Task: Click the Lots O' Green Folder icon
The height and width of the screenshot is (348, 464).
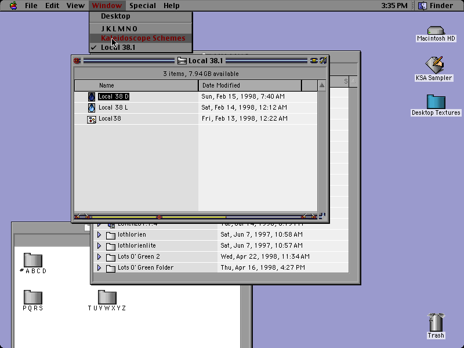Action: (x=111, y=268)
